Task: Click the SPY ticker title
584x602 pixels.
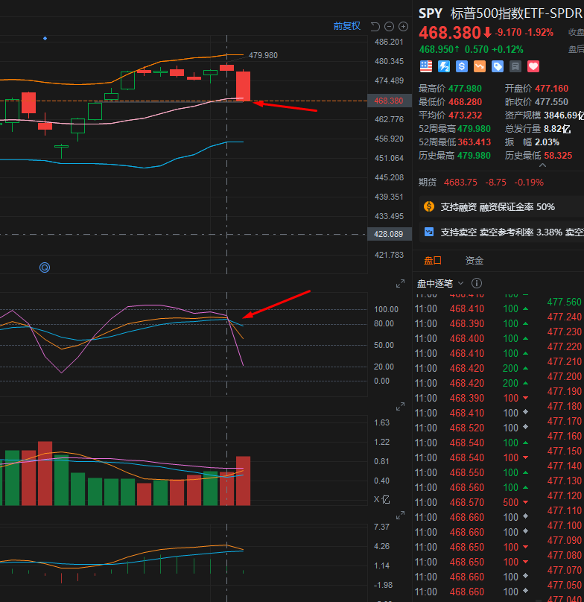Action: tap(431, 14)
